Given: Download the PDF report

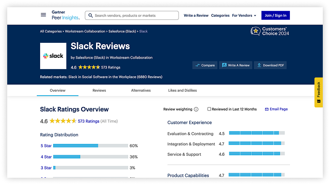Looking at the screenshot, I should point(270,65).
